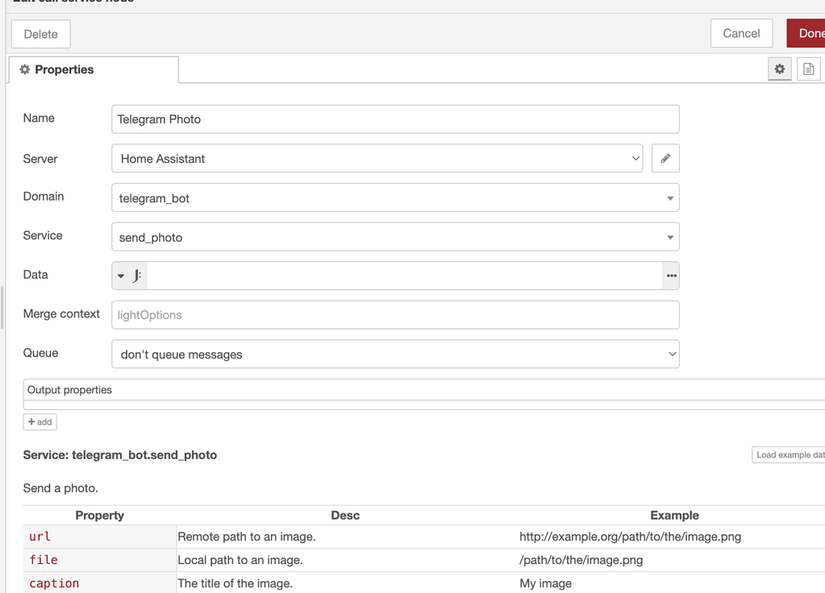Click 'The title of the image.' description
The width and height of the screenshot is (825, 593).
pos(235,583)
